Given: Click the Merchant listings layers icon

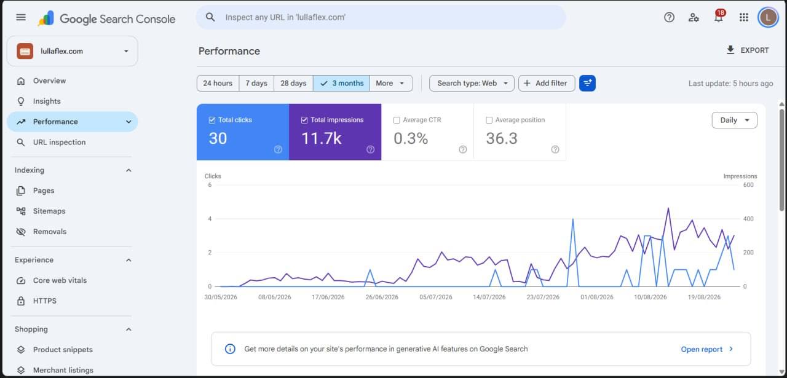Looking at the screenshot, I should click(21, 370).
